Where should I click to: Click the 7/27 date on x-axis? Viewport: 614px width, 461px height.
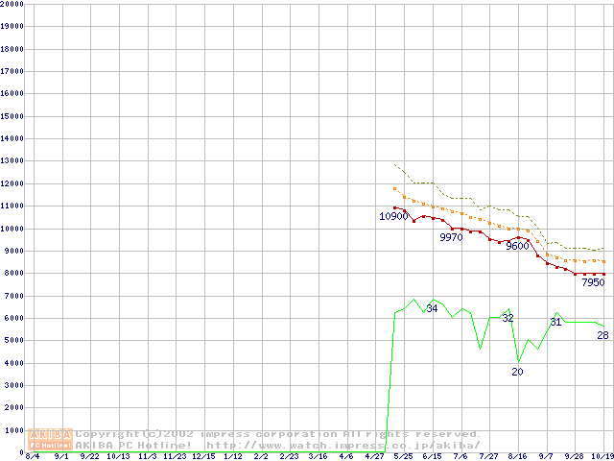(488, 457)
